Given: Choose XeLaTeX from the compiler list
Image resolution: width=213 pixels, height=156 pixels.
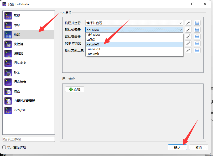Looking at the screenshot, I should click(x=134, y=44).
